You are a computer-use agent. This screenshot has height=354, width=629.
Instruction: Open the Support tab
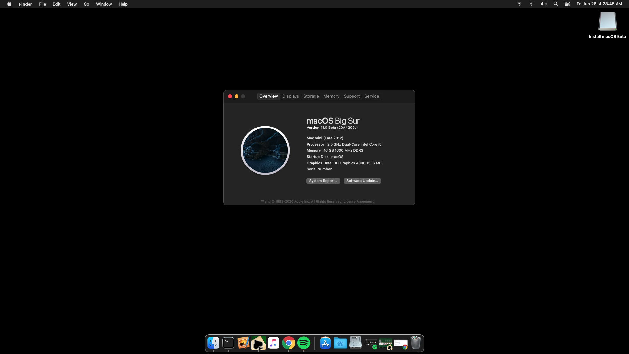click(352, 96)
